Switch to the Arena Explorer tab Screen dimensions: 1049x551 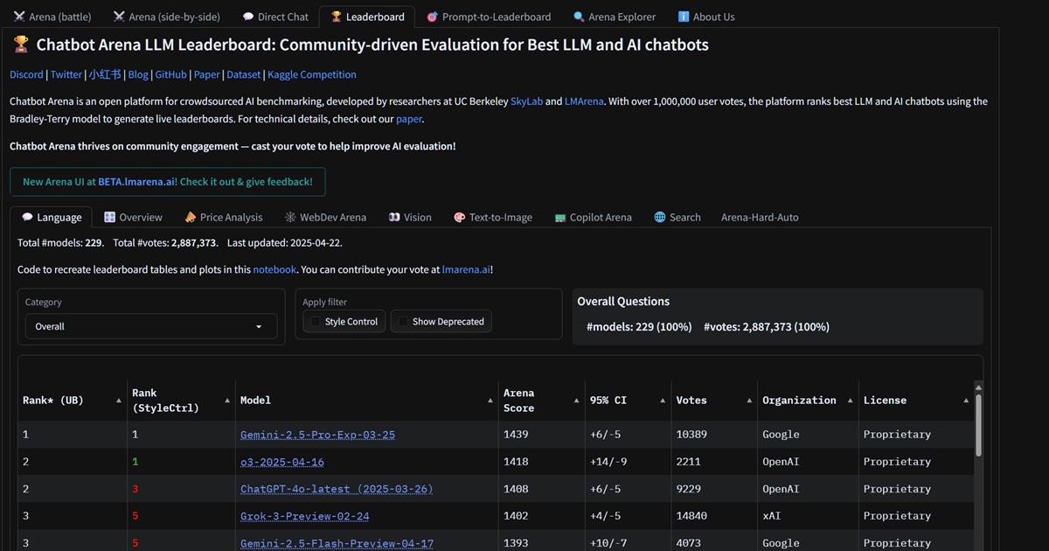click(x=615, y=17)
